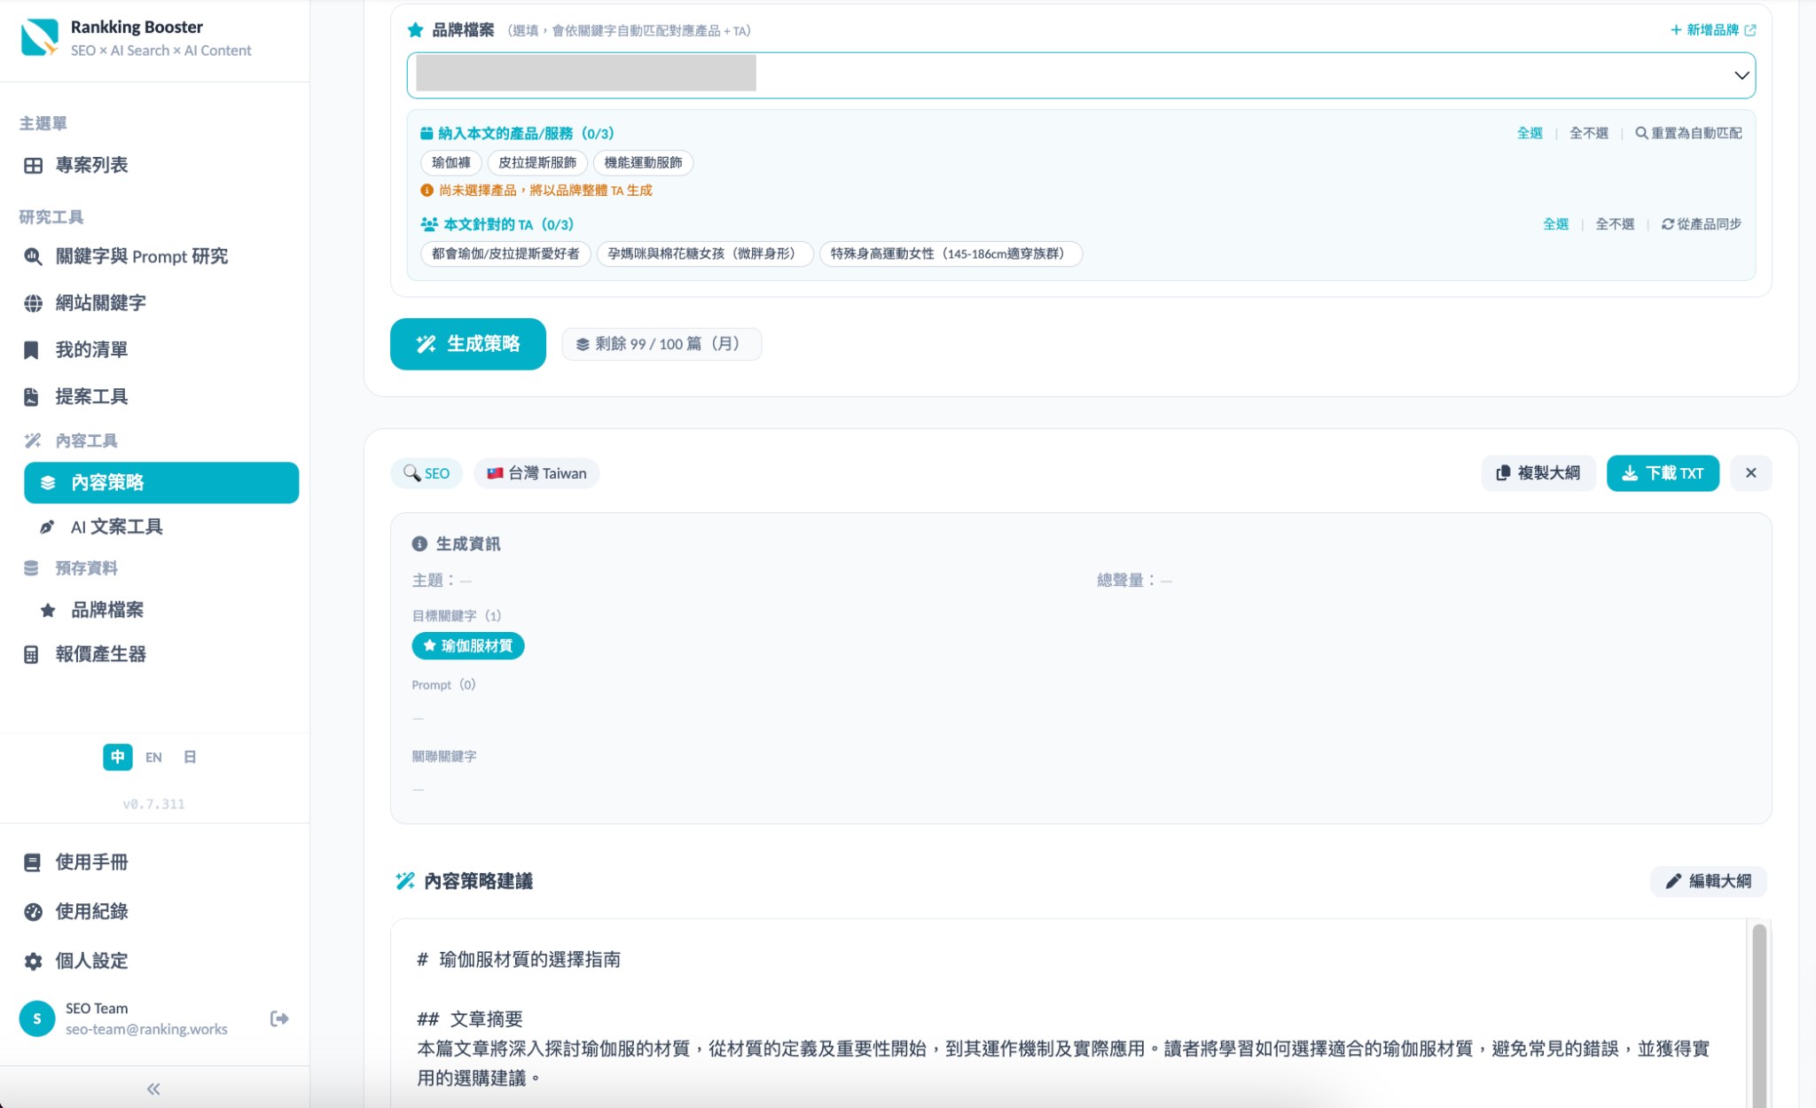The width and height of the screenshot is (1816, 1108).
Task: Click the briefcase icon beside 納入本文的產品/服務
Action: 427,133
